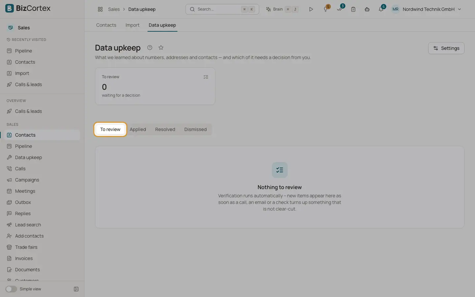475x297 pixels.
Task: Star the Data upkeep page as favorite
Action: 161,48
